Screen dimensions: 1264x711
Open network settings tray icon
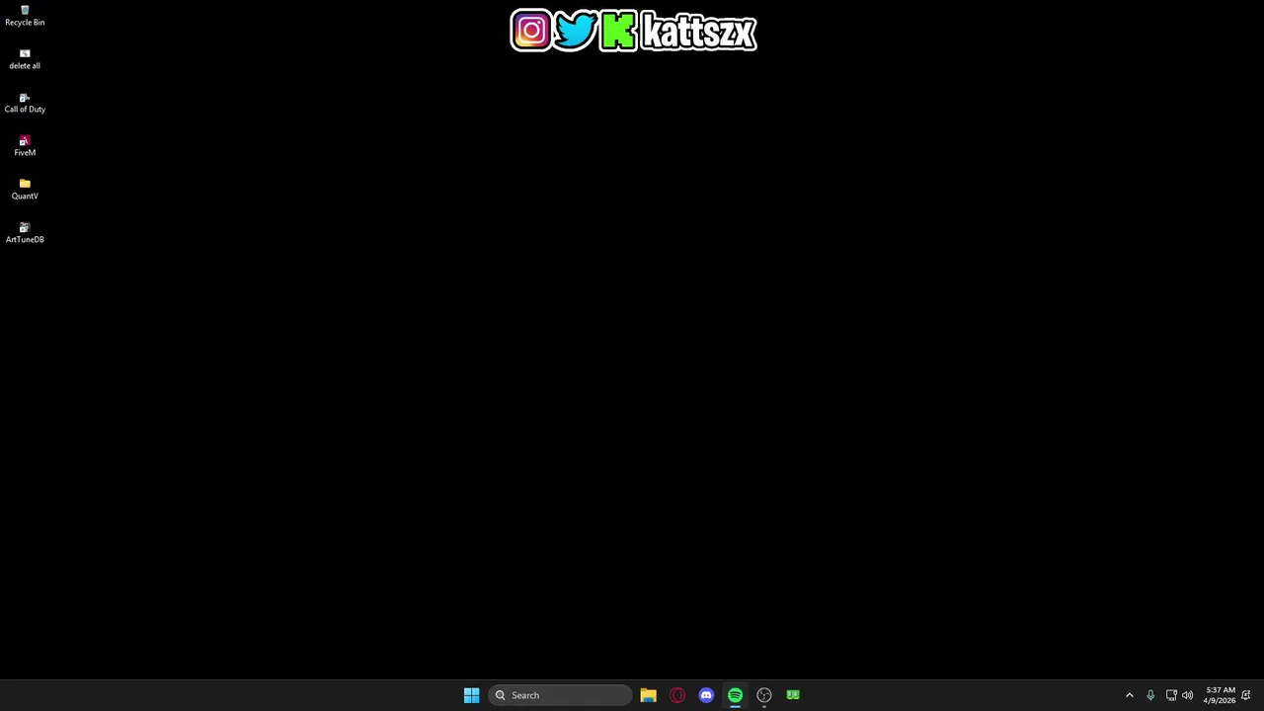[x=1171, y=695]
